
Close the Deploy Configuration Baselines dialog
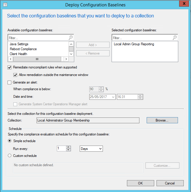point(182,4)
